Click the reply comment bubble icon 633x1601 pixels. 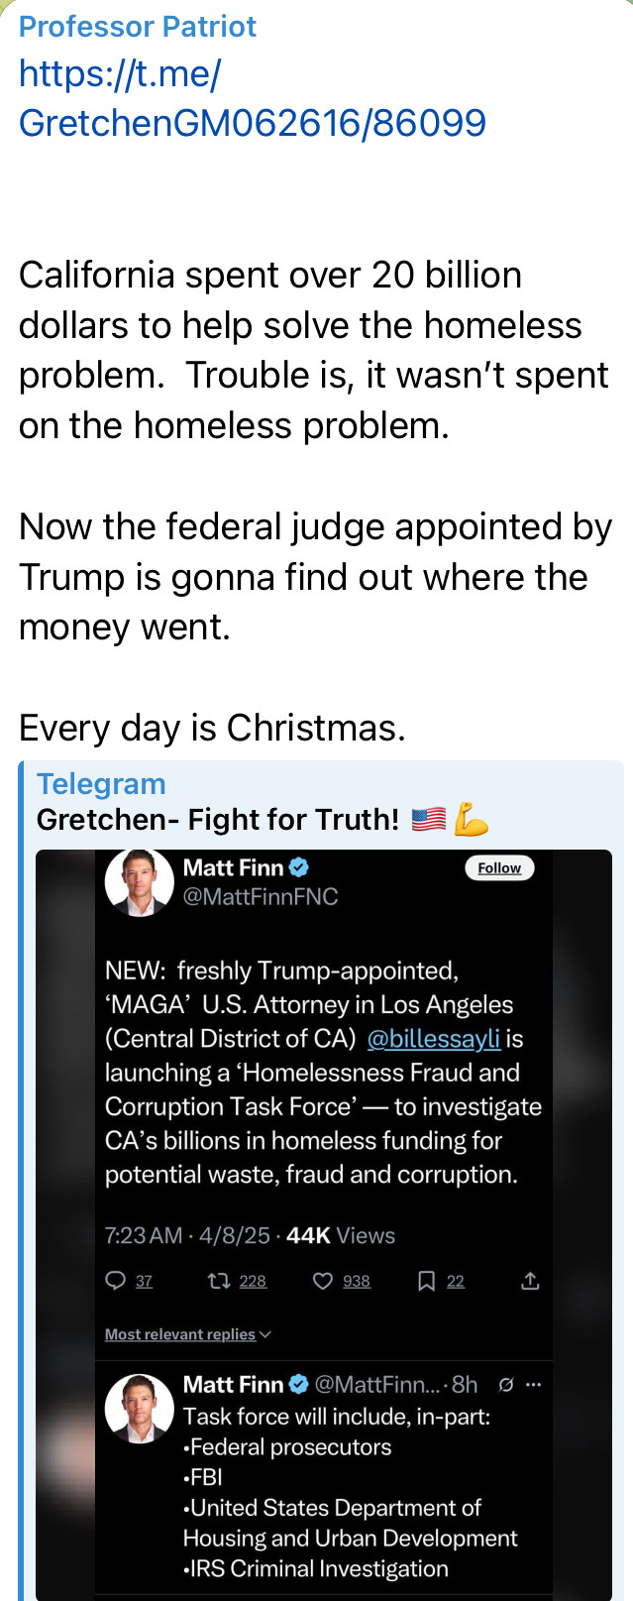[x=116, y=1281]
